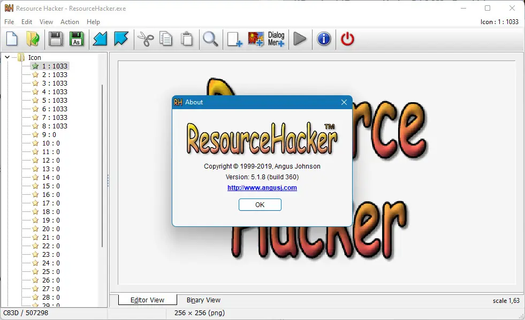Screen dimensions: 525x320
Task: Select tree item 28 : 0
Action: tap(51, 297)
